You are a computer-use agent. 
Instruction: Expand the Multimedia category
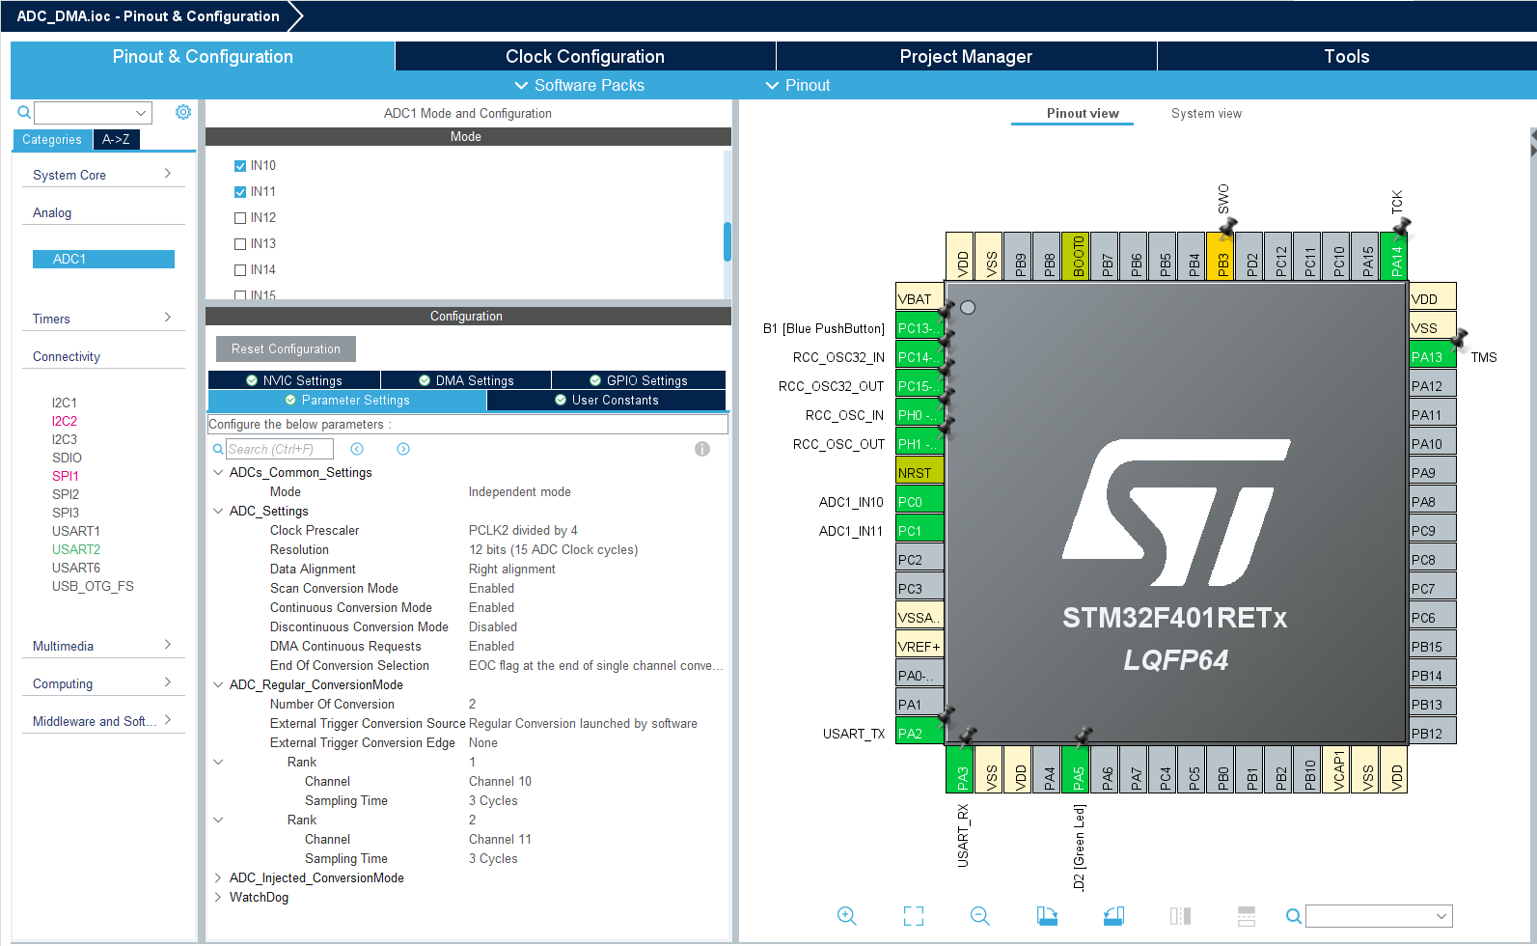point(102,646)
